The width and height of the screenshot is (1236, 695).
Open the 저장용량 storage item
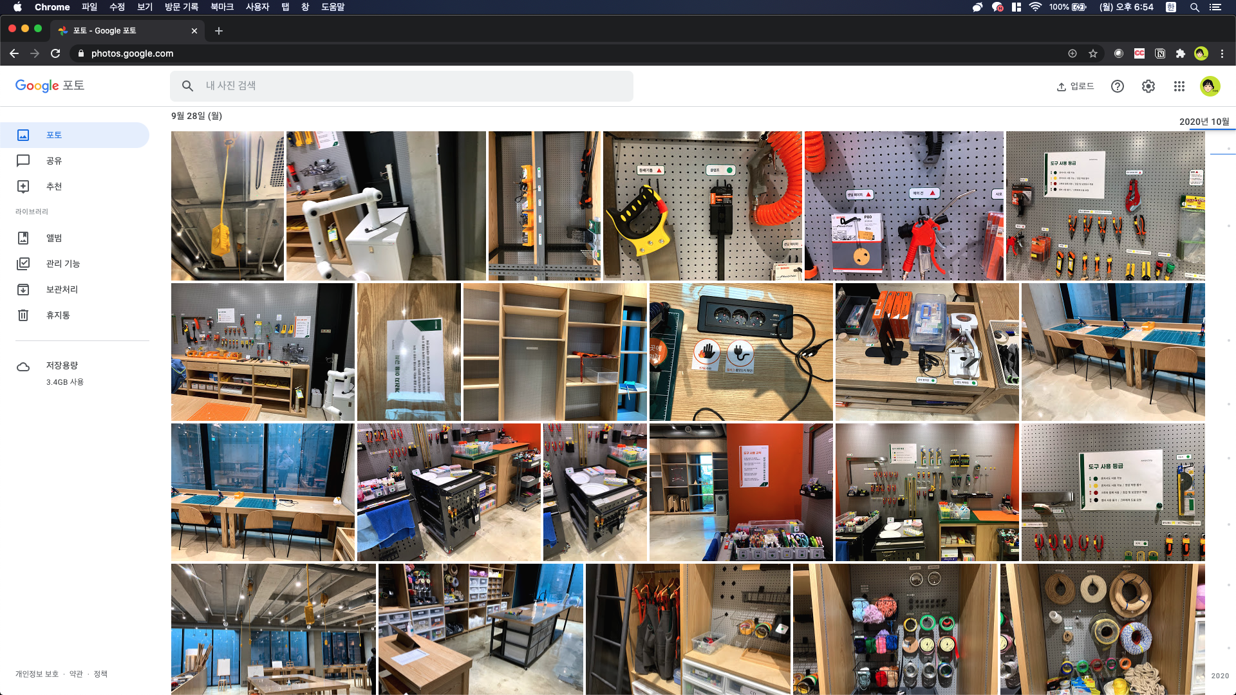pyautogui.click(x=62, y=366)
